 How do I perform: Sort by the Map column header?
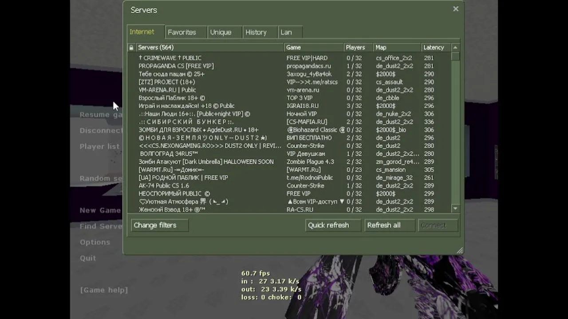(x=397, y=47)
